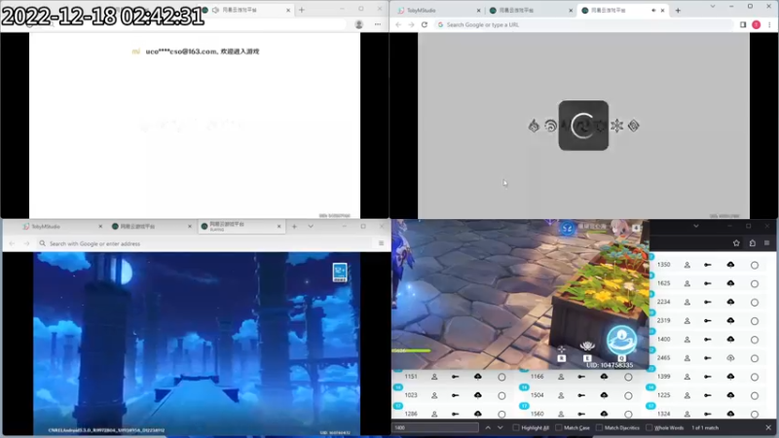Go to next find match arrow
The width and height of the screenshot is (779, 438).
click(501, 427)
